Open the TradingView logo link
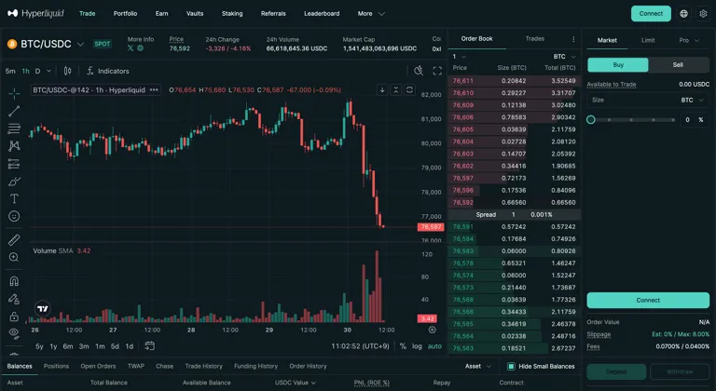This screenshot has height=391, width=716. click(x=43, y=309)
